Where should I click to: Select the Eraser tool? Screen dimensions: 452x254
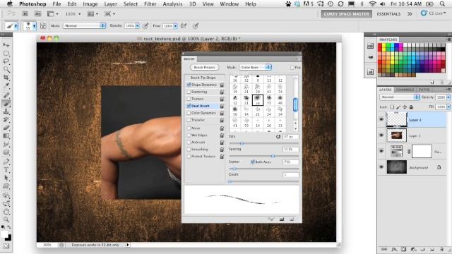[6, 128]
